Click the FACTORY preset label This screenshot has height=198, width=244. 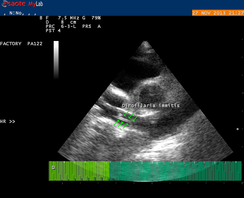[11, 44]
